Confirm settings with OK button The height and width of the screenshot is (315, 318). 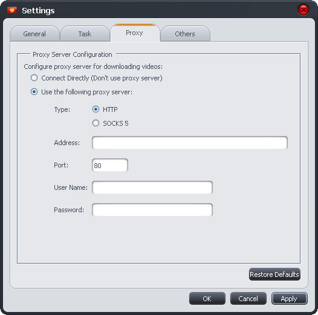click(x=207, y=299)
